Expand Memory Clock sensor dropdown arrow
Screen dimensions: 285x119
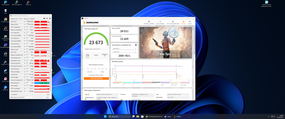pyautogui.click(x=25, y=24)
